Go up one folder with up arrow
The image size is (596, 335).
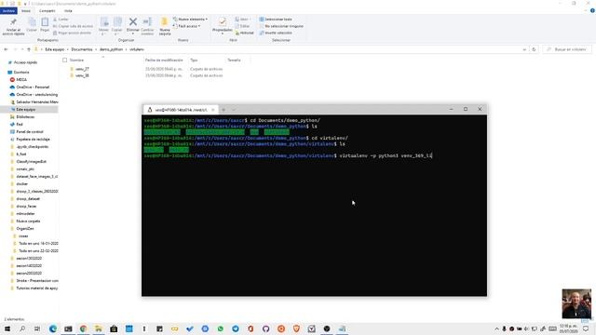[29, 49]
